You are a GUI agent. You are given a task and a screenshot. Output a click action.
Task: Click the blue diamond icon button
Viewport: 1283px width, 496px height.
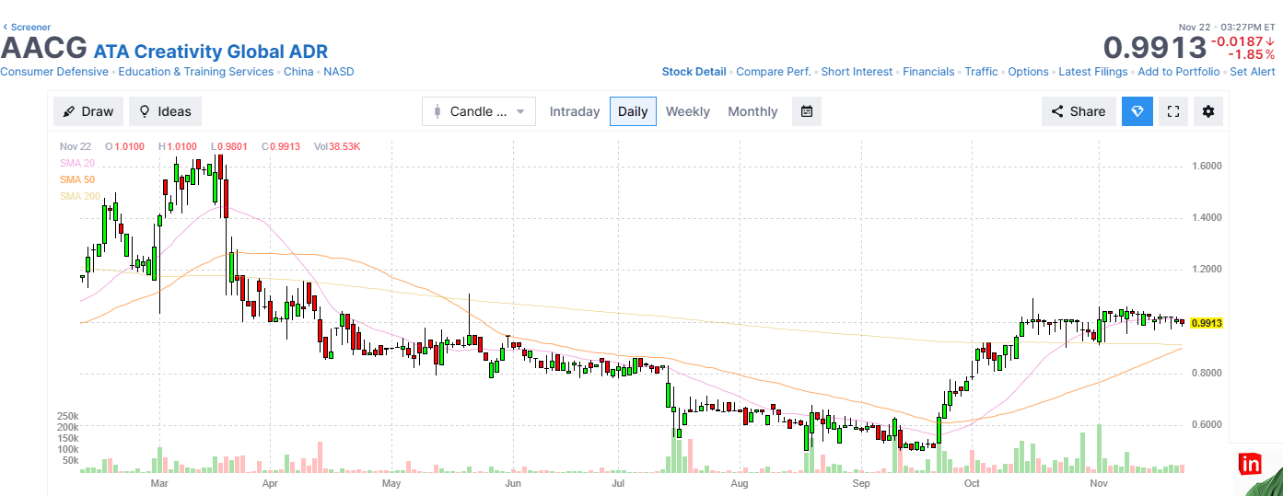(x=1137, y=111)
